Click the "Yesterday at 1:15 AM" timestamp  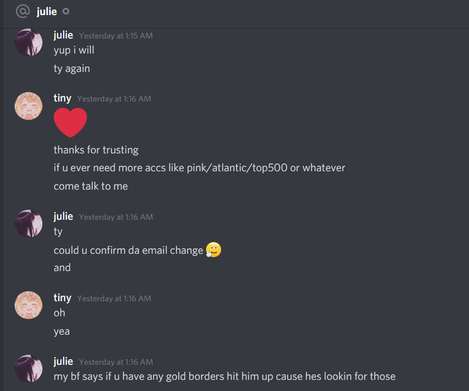click(116, 36)
